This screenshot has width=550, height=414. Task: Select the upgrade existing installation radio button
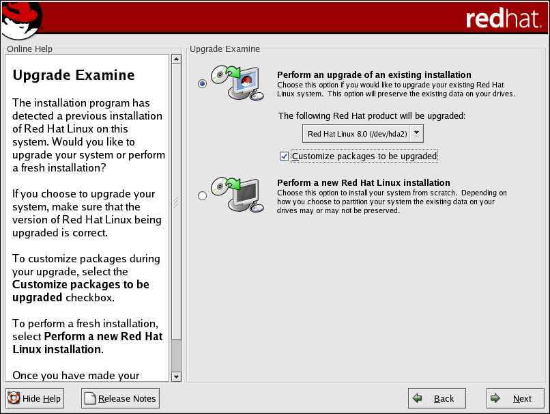202,83
